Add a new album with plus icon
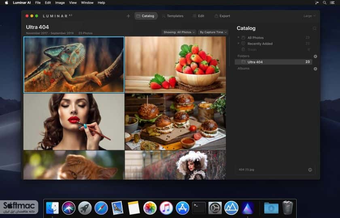This screenshot has width=340, height=218. point(315,69)
